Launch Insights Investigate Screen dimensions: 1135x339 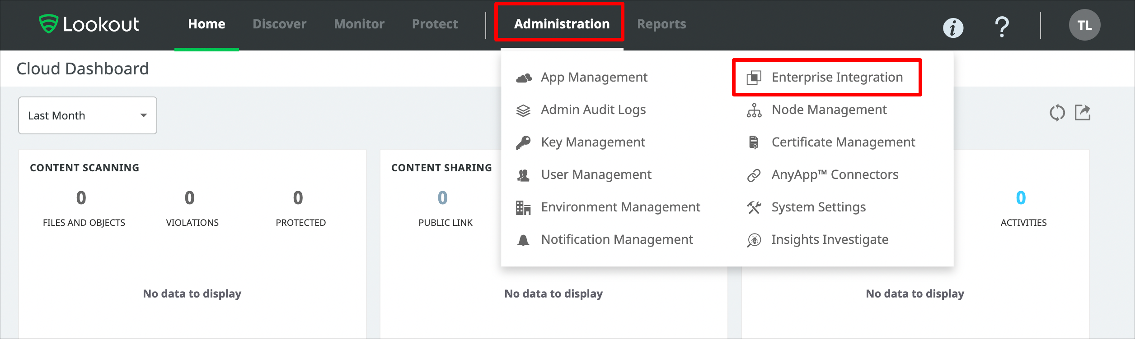(830, 240)
